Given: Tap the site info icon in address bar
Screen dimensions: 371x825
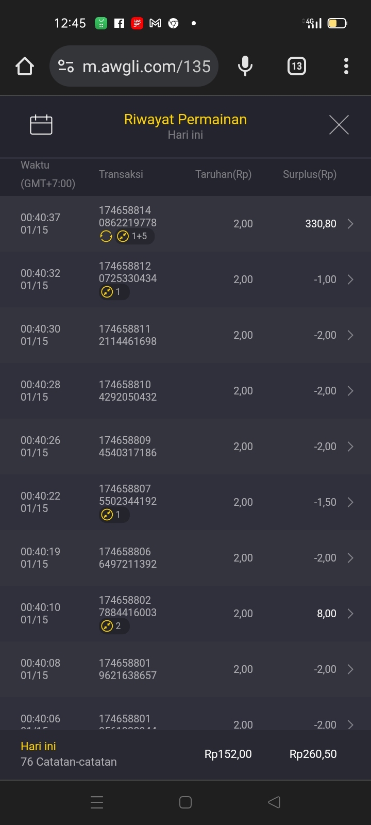Looking at the screenshot, I should (66, 67).
